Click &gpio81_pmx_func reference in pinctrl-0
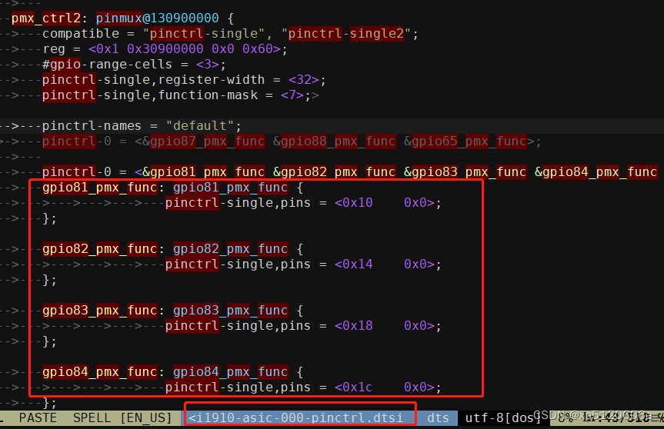664x429 pixels. click(204, 172)
